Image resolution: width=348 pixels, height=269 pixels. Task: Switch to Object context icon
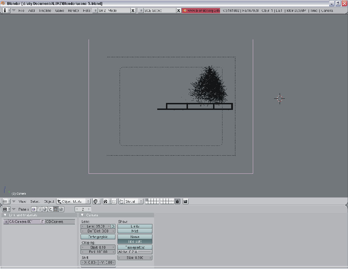click(50, 209)
